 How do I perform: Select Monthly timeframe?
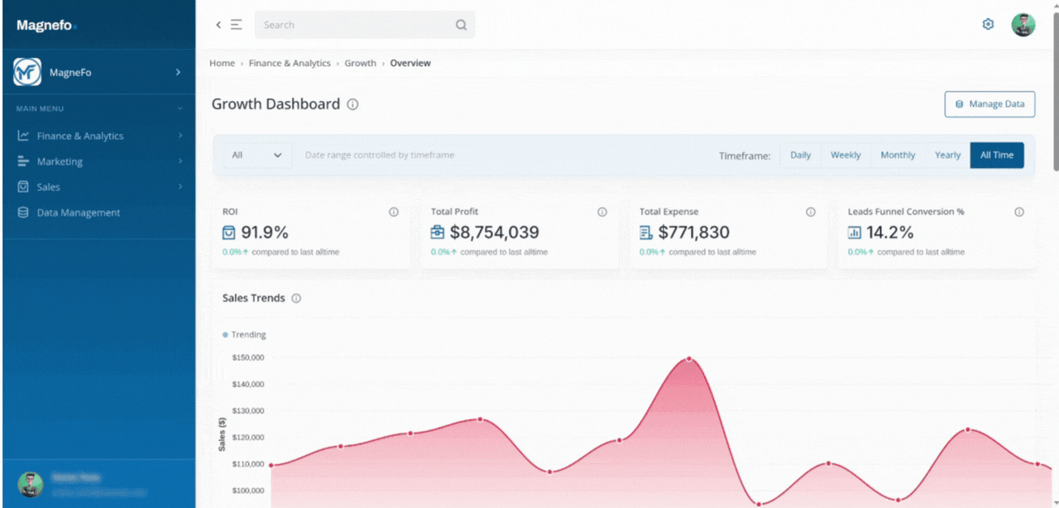click(x=898, y=155)
